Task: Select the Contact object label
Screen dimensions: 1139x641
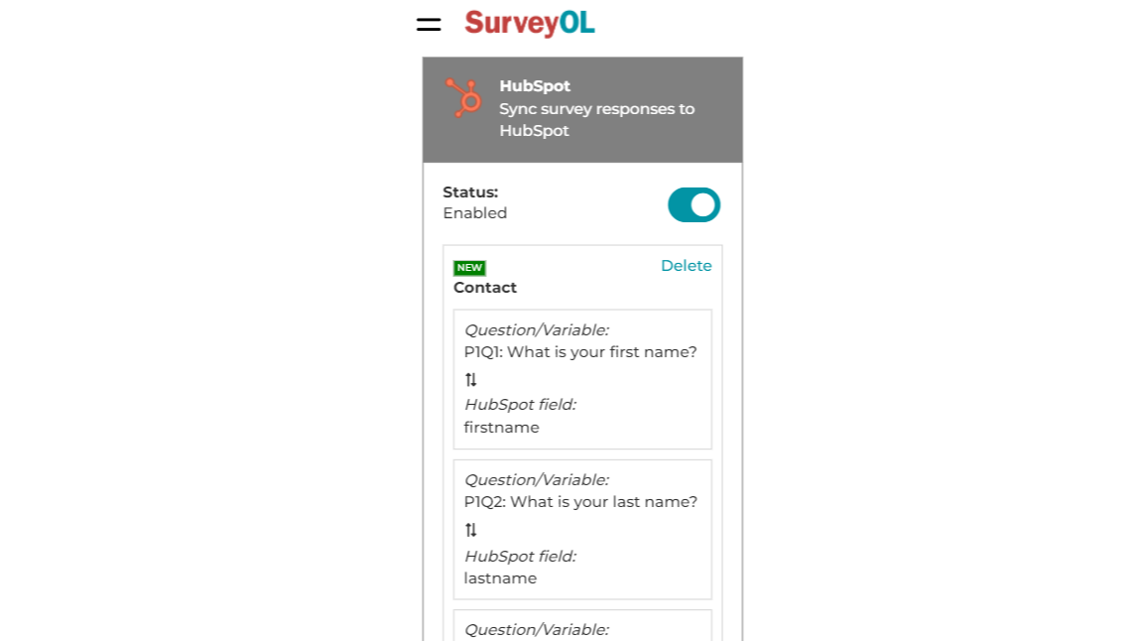Action: click(x=485, y=287)
